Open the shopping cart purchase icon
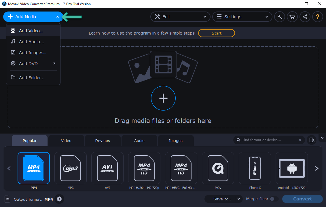Viewport: 326px width, 207px height. 292,17
